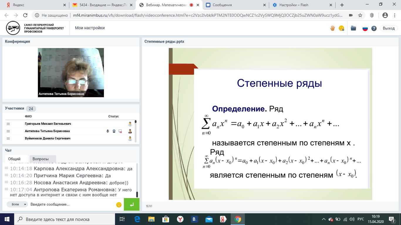Click the ФИО column header
This screenshot has width=401, height=225.
[28, 116]
